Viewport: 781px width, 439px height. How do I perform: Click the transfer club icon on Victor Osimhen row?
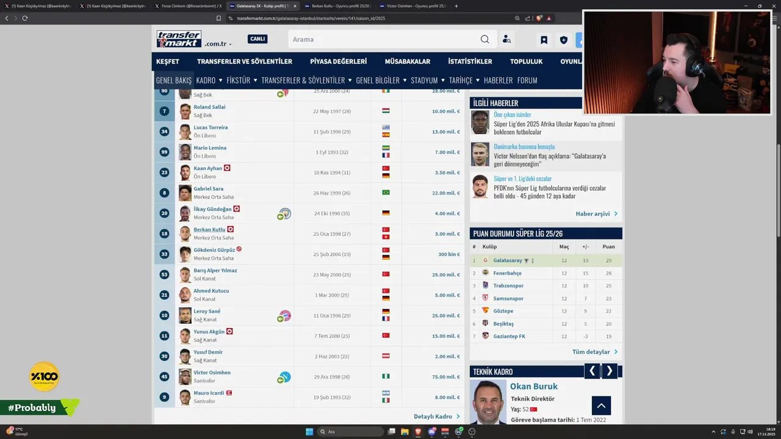(x=284, y=377)
